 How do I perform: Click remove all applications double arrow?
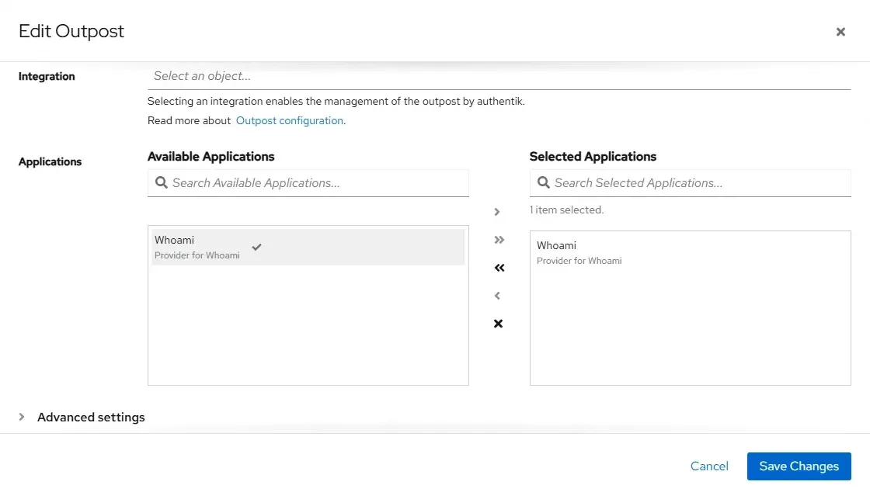(499, 268)
